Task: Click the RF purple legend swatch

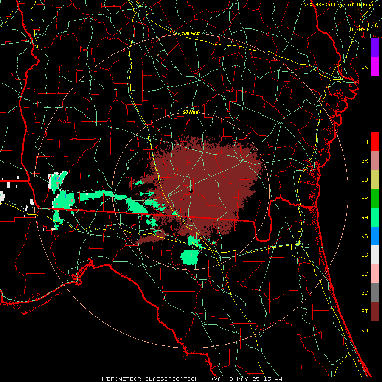Action: coord(374,48)
